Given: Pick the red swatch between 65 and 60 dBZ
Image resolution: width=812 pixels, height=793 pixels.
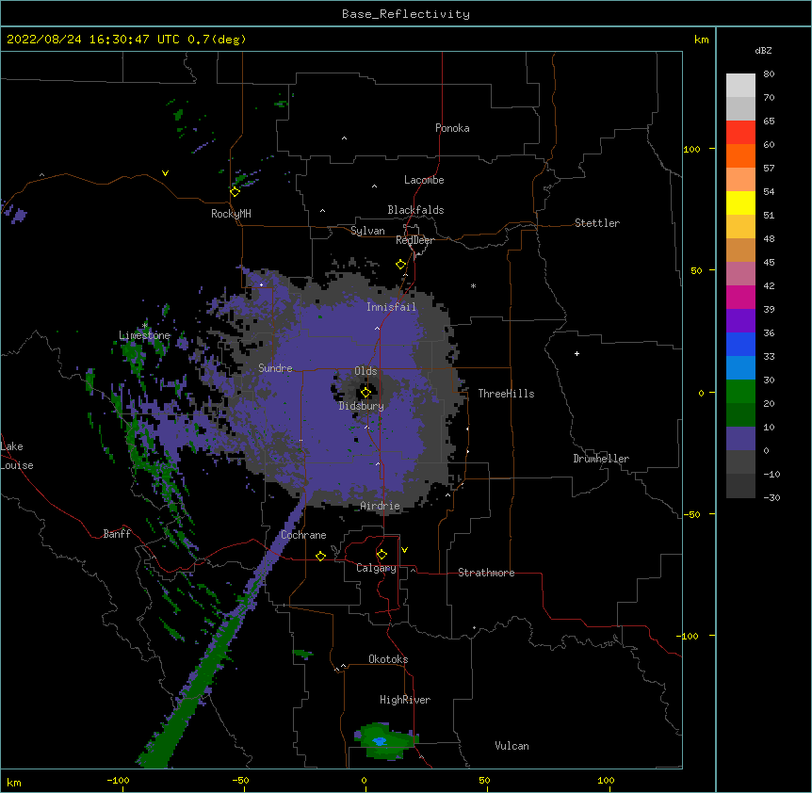Looking at the screenshot, I should click(x=740, y=133).
